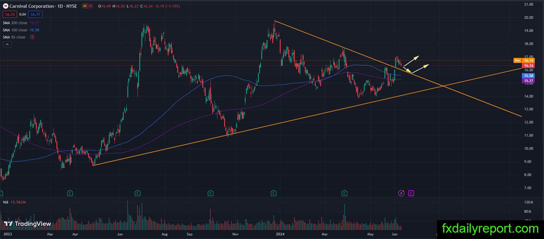The width and height of the screenshot is (544, 239).
Task: Click the Carnival Corporation symbol logo
Action: [5, 6]
